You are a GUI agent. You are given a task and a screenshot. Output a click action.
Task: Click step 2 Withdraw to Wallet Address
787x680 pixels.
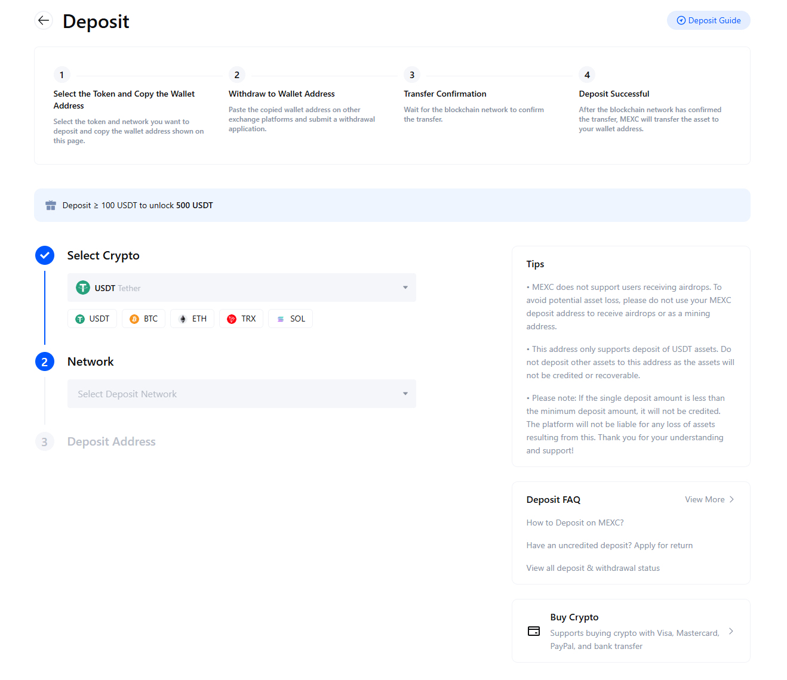(x=281, y=94)
